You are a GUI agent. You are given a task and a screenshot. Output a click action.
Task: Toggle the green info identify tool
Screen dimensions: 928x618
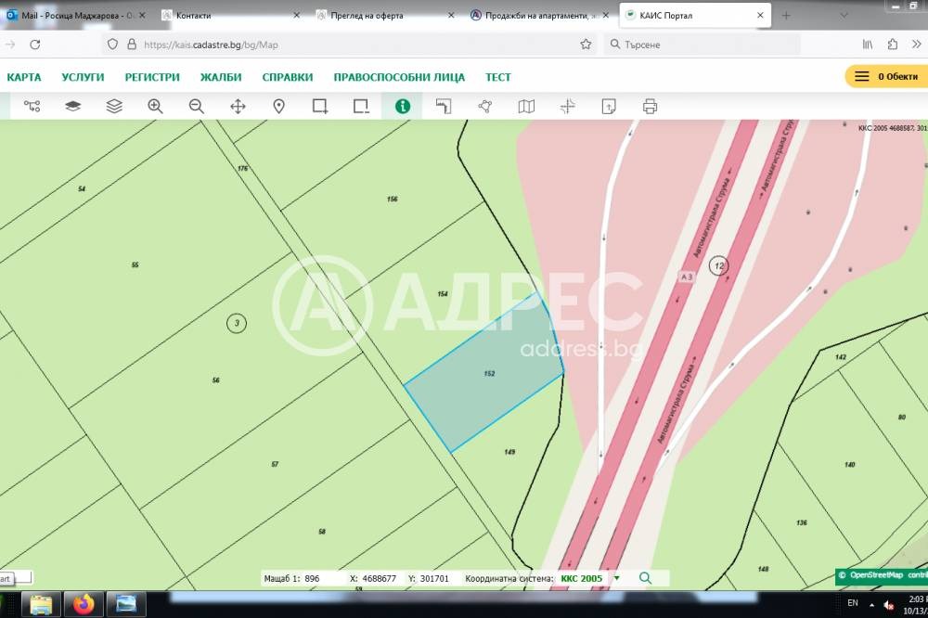pos(402,107)
